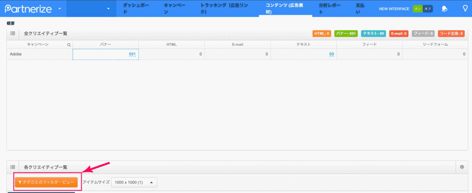Click the list icon beside 全クリエイティブ一覧
This screenshot has width=472, height=193.
pos(13,34)
